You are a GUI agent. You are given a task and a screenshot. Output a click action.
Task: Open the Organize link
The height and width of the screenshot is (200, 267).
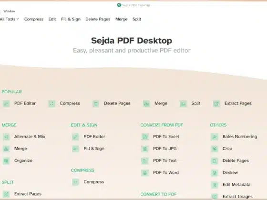click(x=23, y=161)
